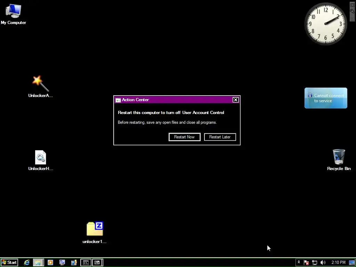
Task: Open Windows Media Player from taskbar
Action: pos(50,262)
